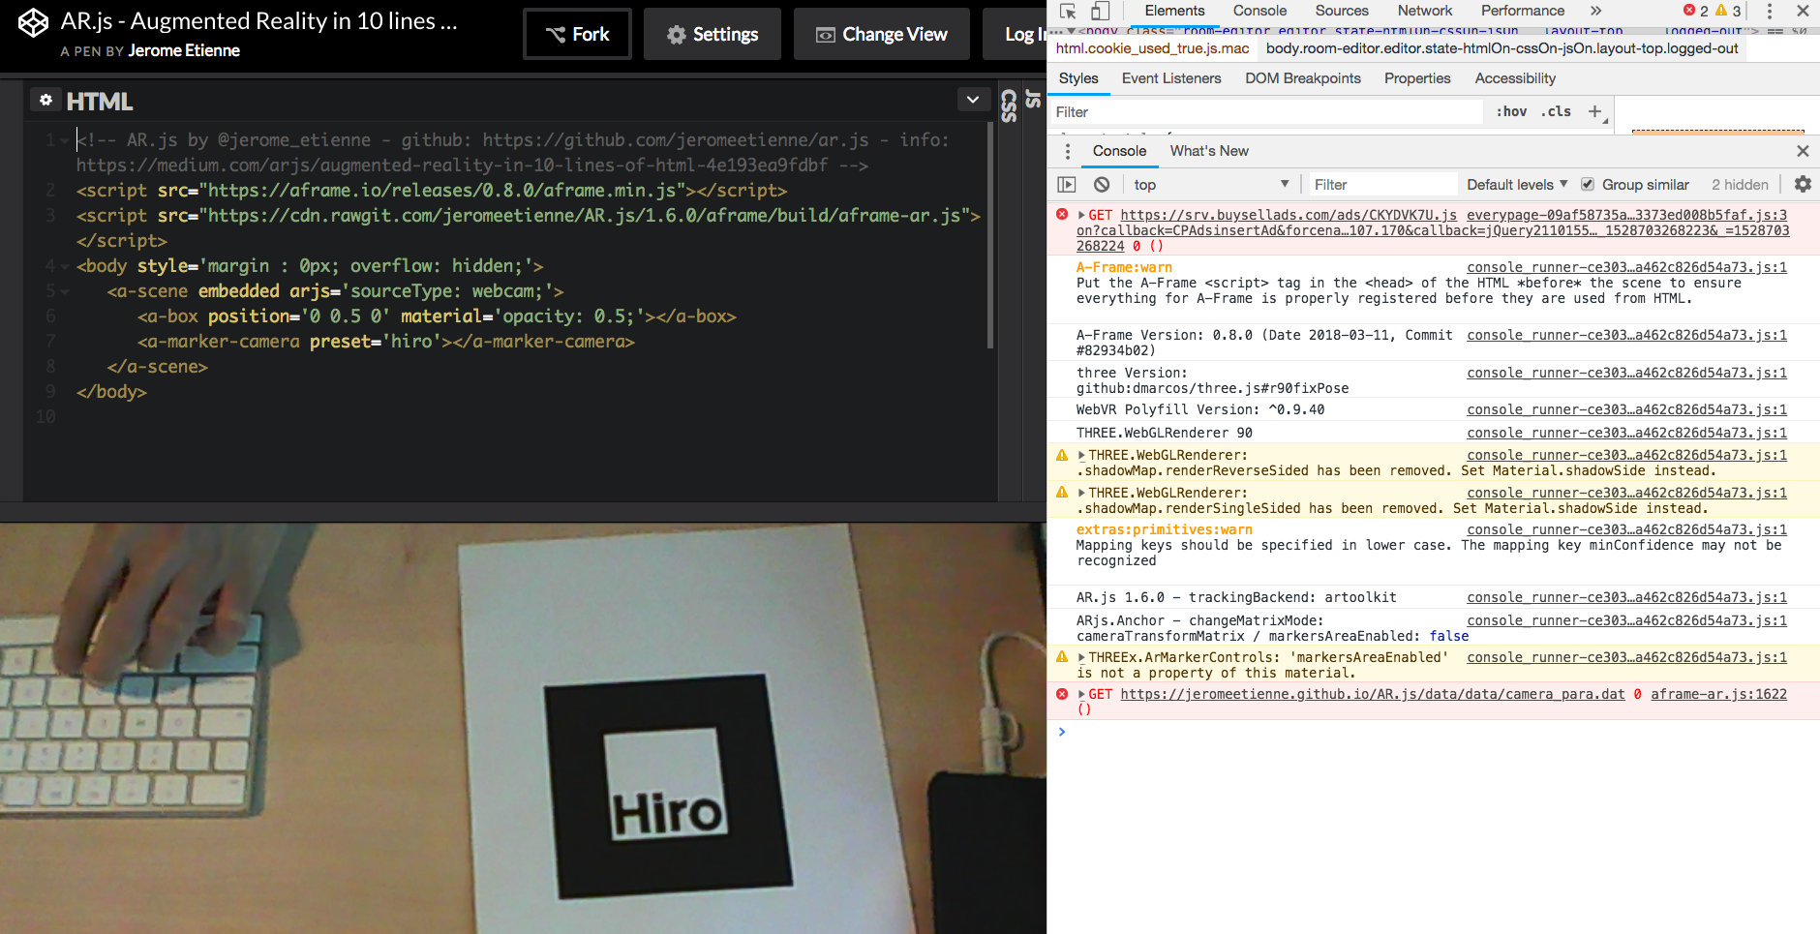Clear the console with the ban icon
1820x934 pixels.
pos(1102,185)
